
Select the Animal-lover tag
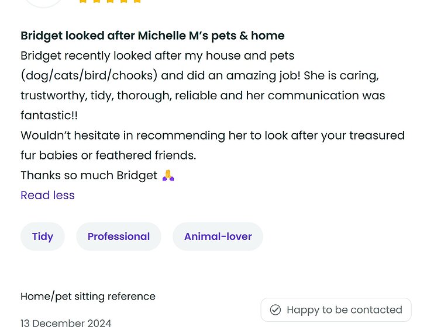(218, 236)
